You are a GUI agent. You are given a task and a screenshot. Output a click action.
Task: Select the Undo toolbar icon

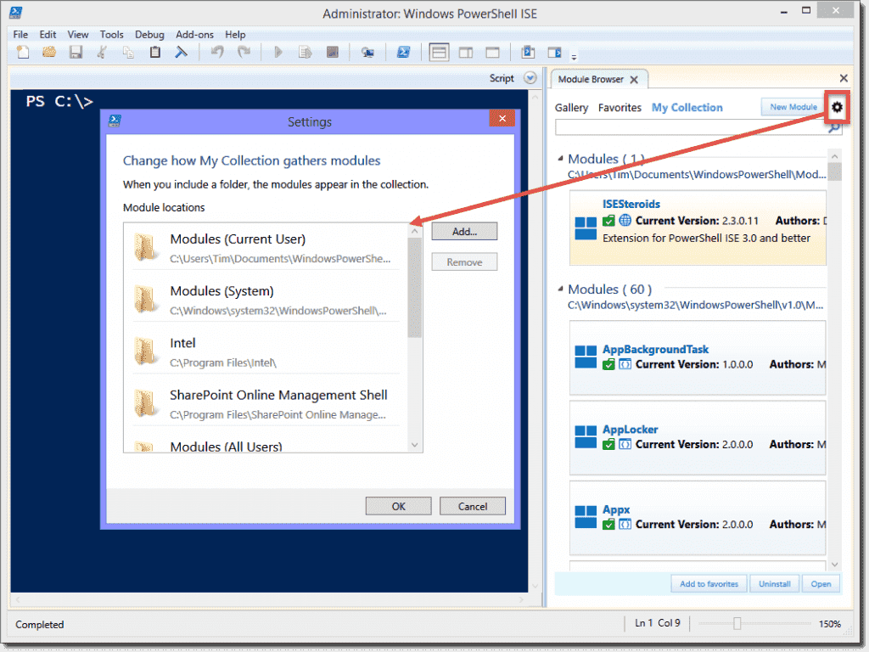pos(217,52)
